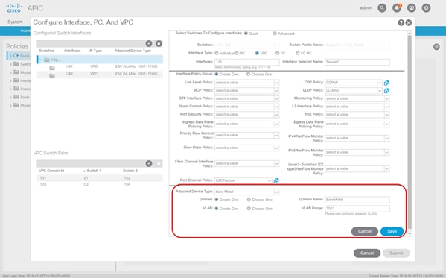
Task: Open the MCP Policy dropdown
Action: pyautogui.click(x=276, y=91)
